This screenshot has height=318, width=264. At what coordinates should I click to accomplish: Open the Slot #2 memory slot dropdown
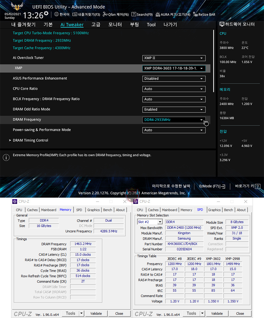(x=150, y=222)
